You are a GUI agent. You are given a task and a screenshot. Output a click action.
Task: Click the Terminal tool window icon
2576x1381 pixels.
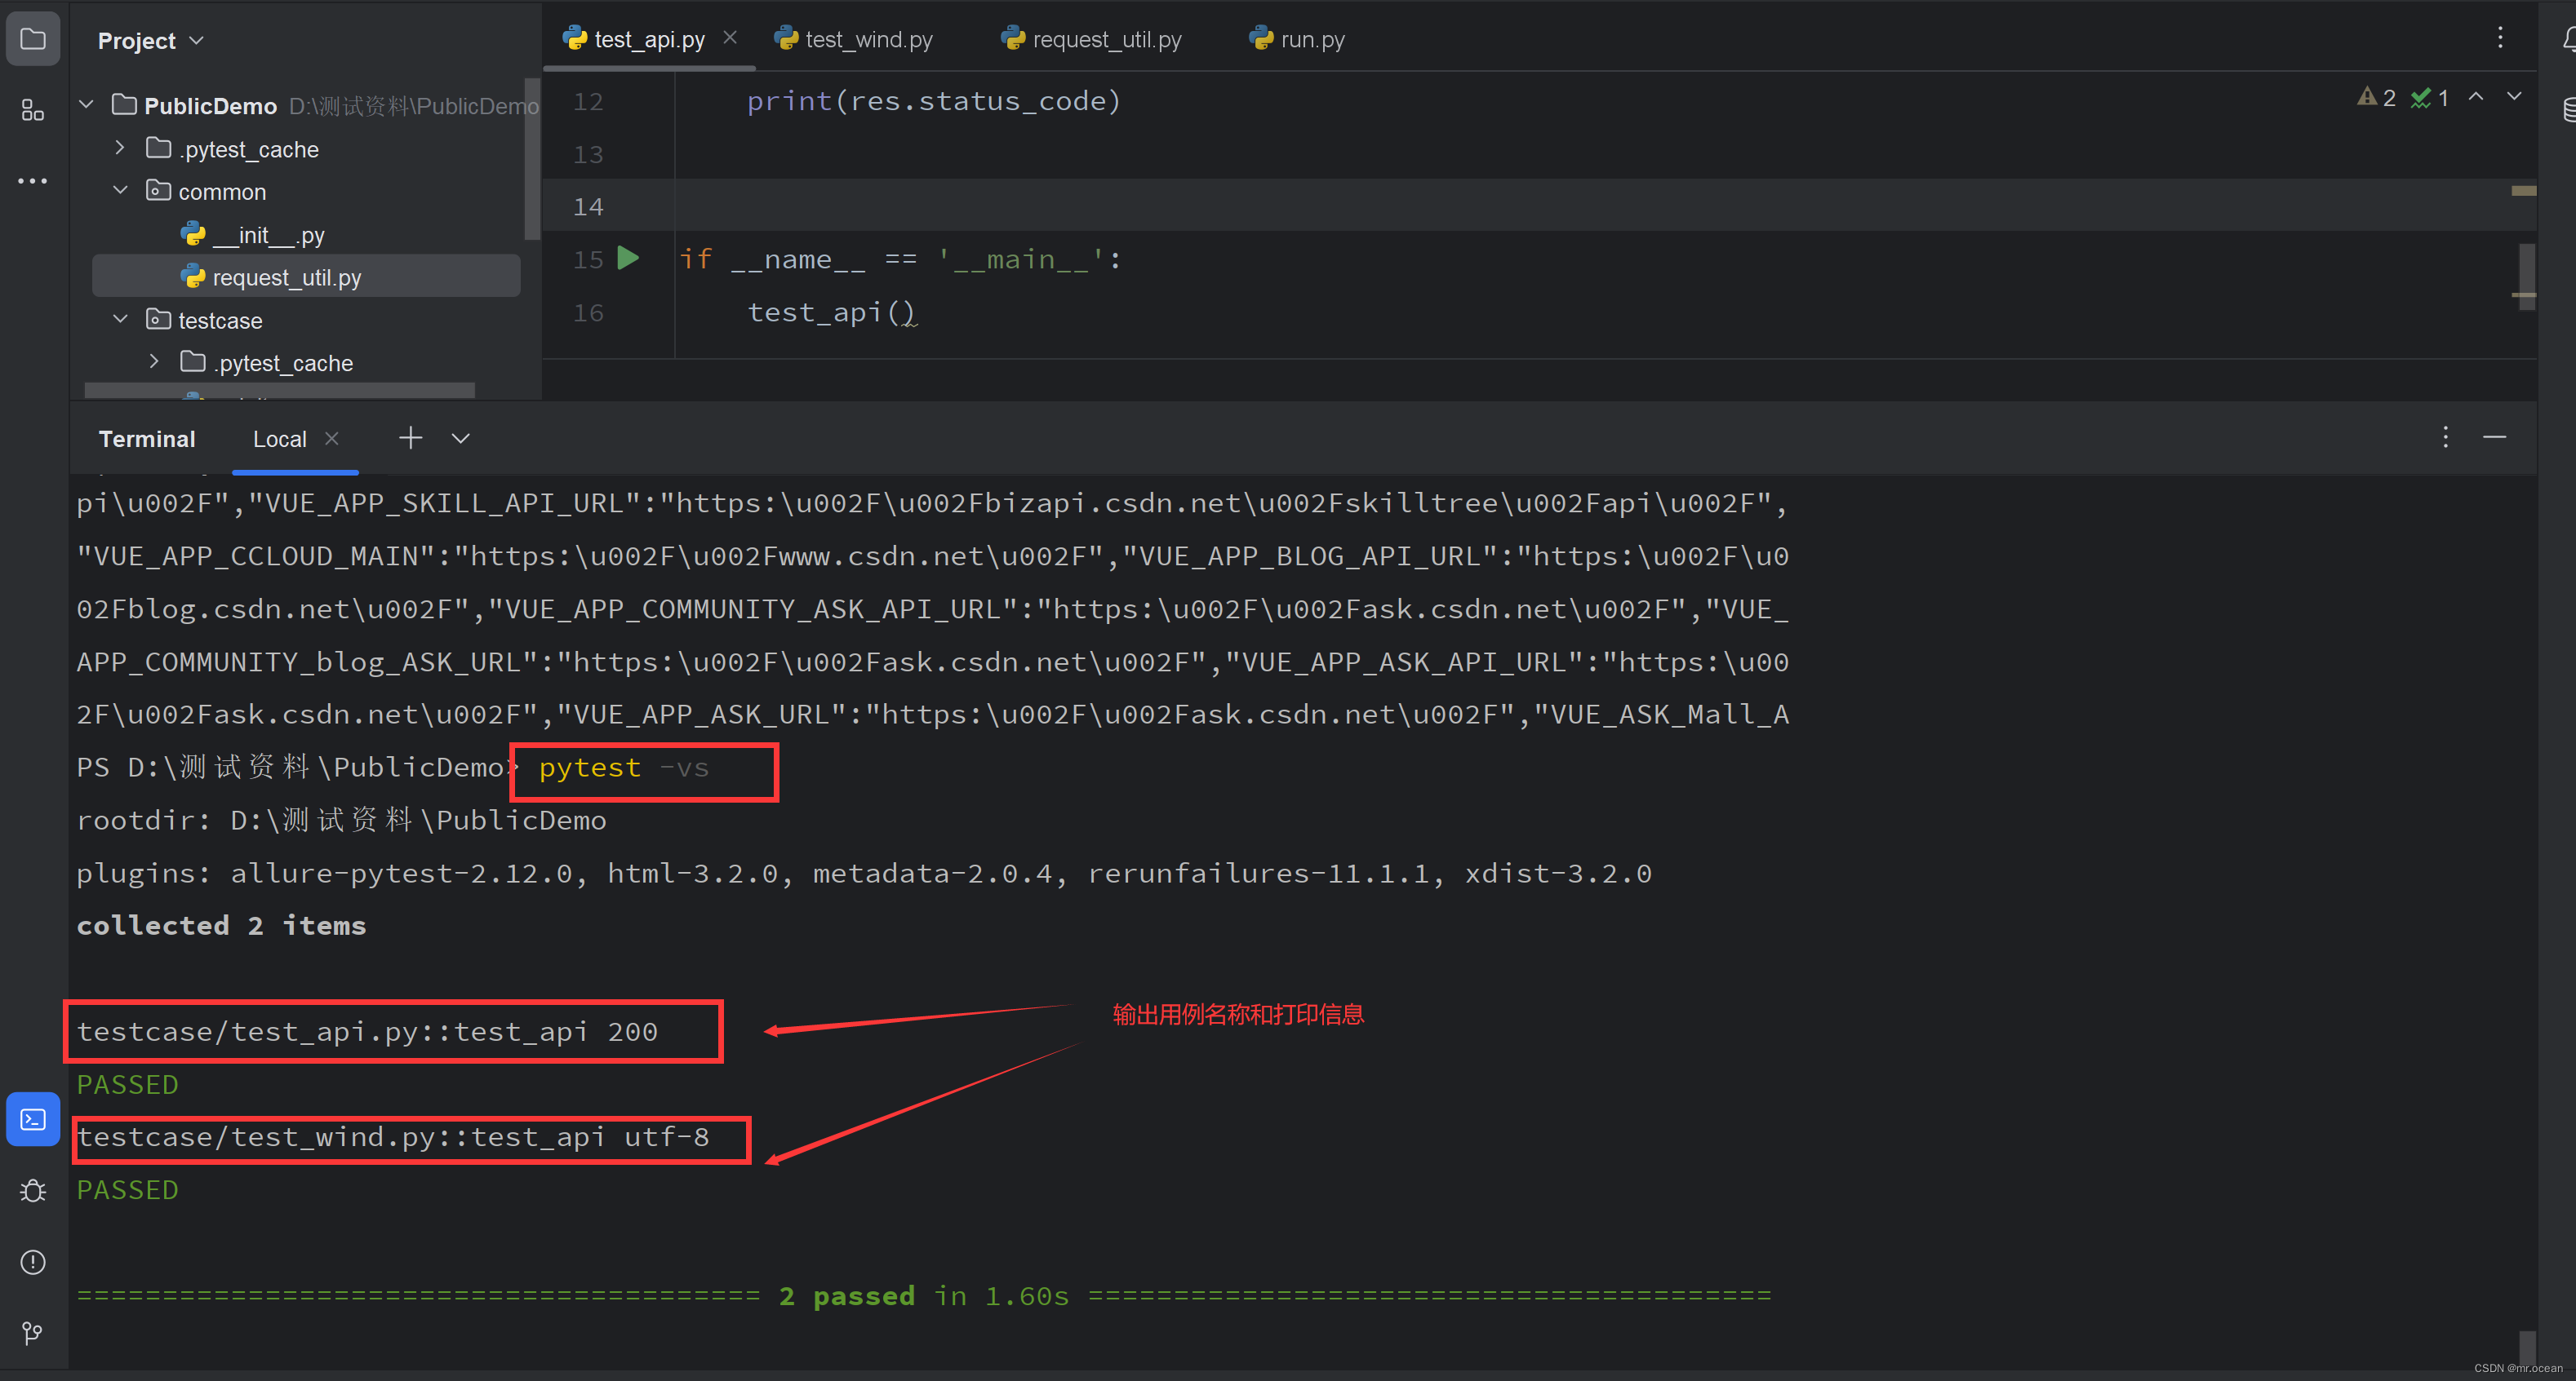33,1119
